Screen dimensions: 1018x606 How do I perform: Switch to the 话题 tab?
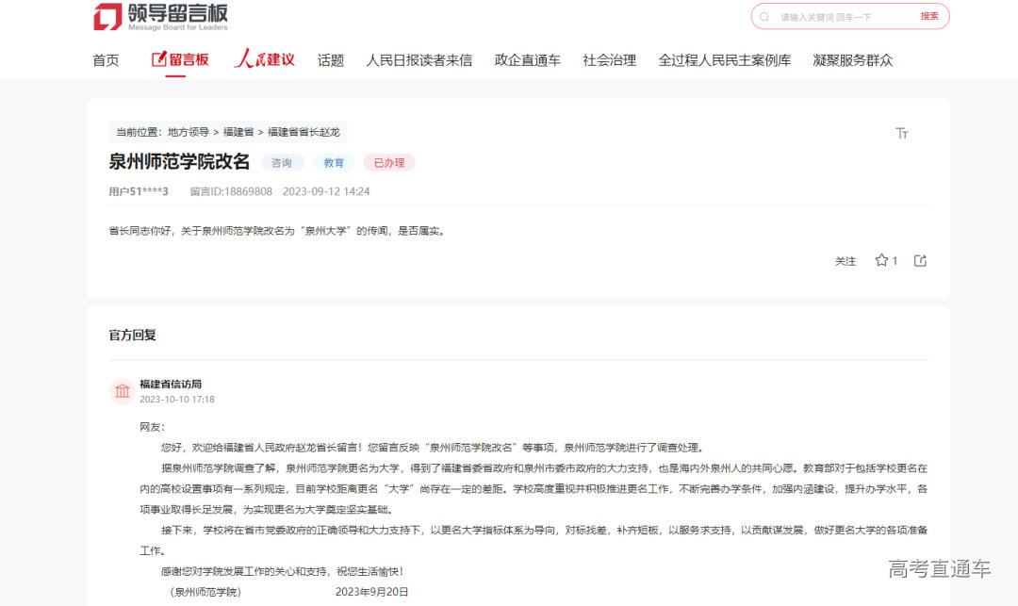[330, 58]
